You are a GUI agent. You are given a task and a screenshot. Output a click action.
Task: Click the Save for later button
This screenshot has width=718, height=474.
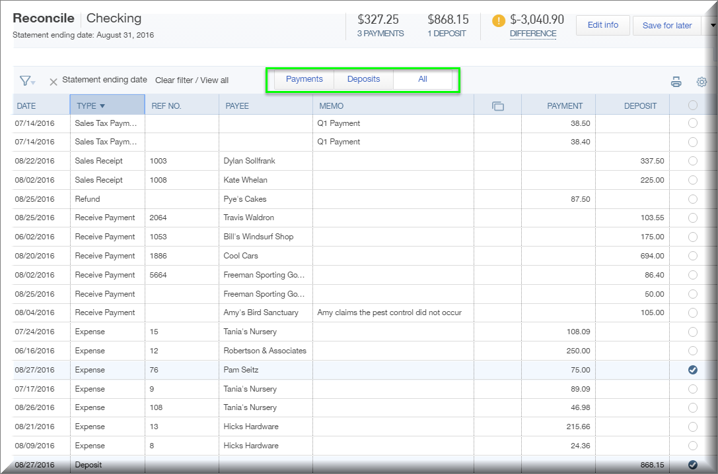coord(666,24)
